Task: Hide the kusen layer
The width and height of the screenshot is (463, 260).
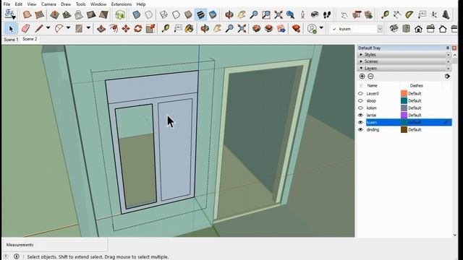Action: tap(360, 122)
